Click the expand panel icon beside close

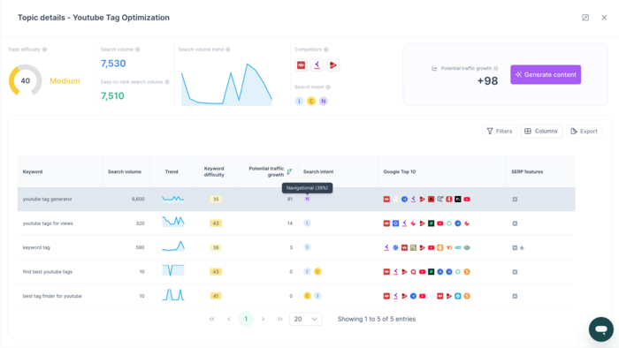click(585, 18)
